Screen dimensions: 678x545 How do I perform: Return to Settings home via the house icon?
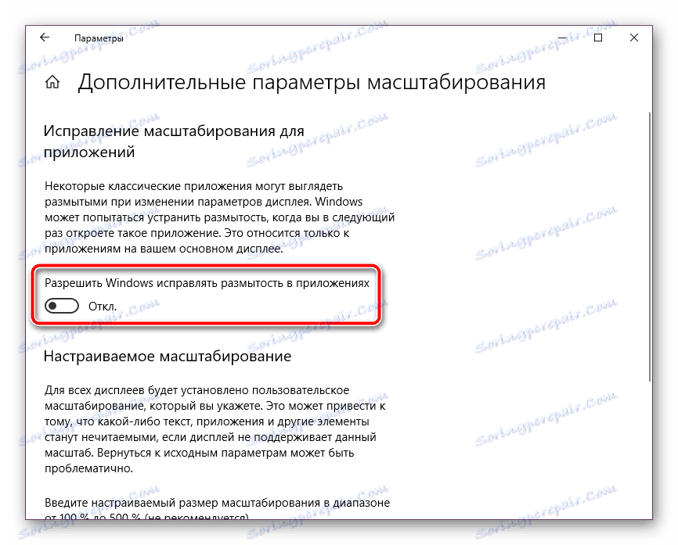[x=52, y=81]
